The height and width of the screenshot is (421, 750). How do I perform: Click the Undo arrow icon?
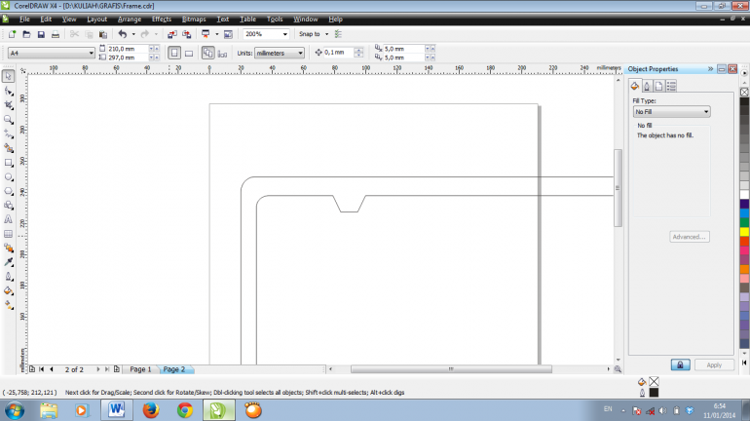(x=123, y=34)
